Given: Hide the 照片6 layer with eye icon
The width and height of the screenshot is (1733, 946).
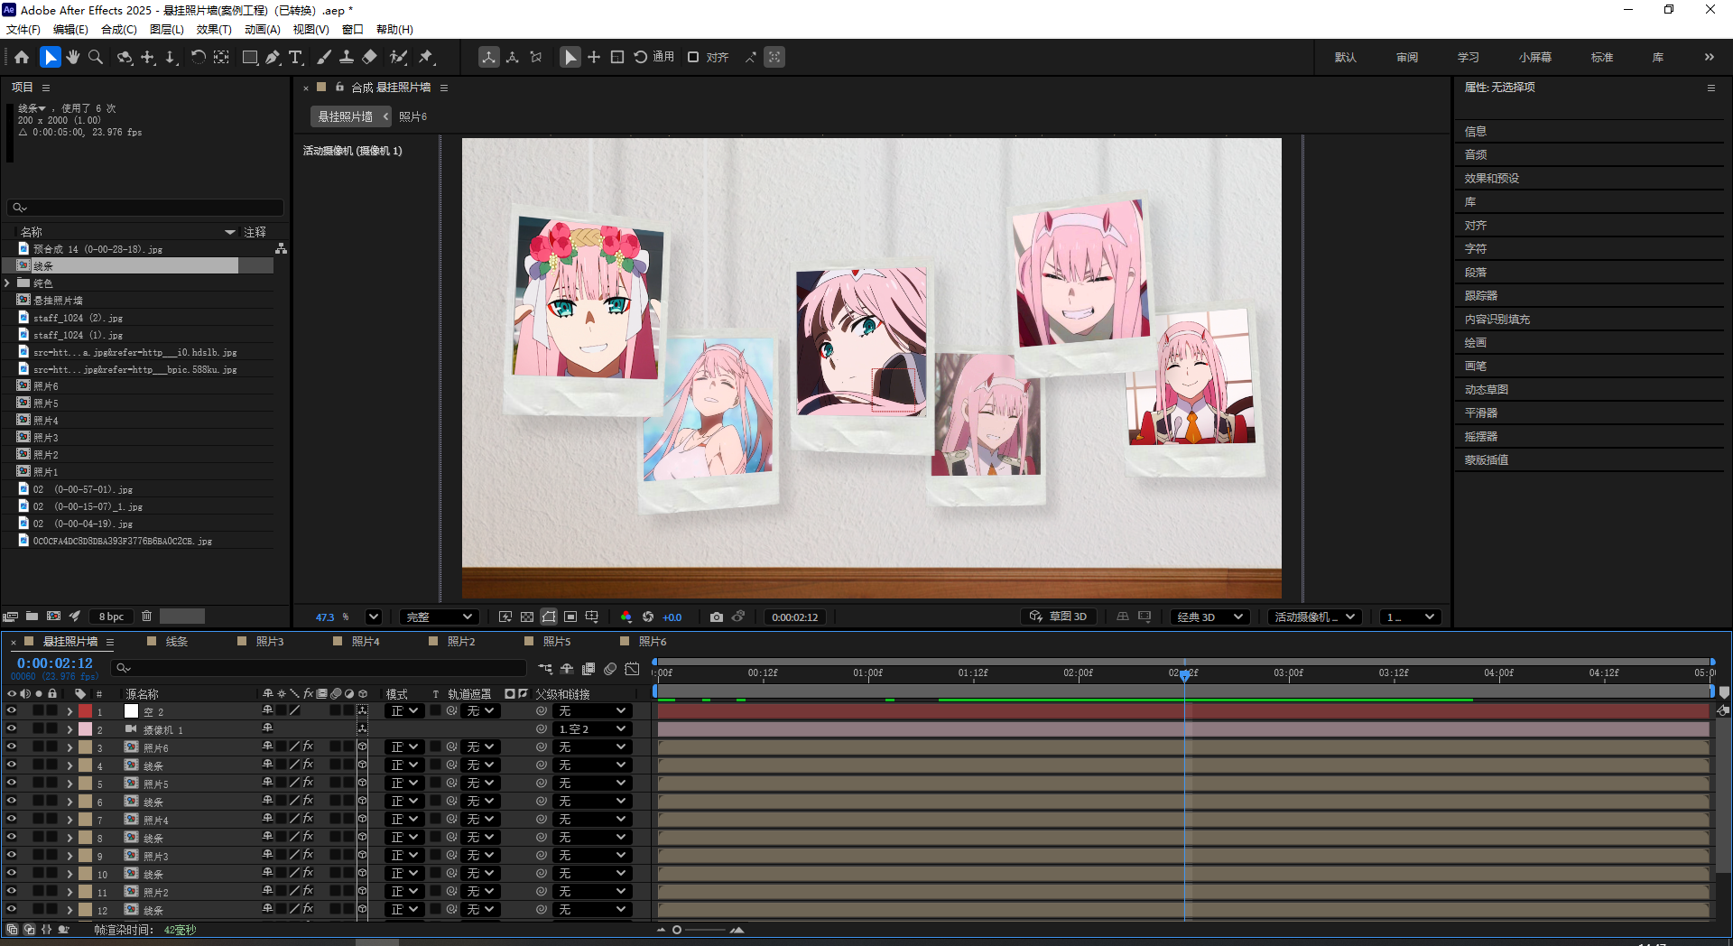Looking at the screenshot, I should [12, 747].
